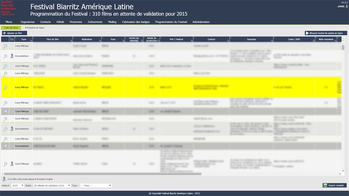Sort by Pays column header
This screenshot has width=349, height=196.
coord(113,39)
